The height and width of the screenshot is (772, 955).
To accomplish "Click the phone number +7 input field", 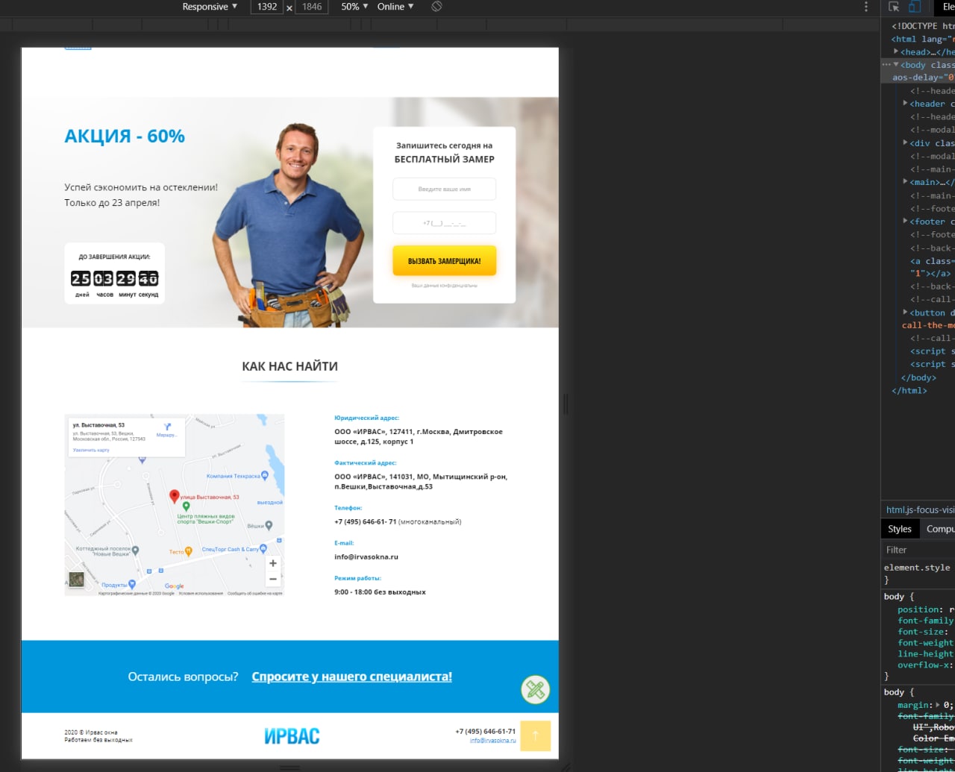I will pos(444,223).
